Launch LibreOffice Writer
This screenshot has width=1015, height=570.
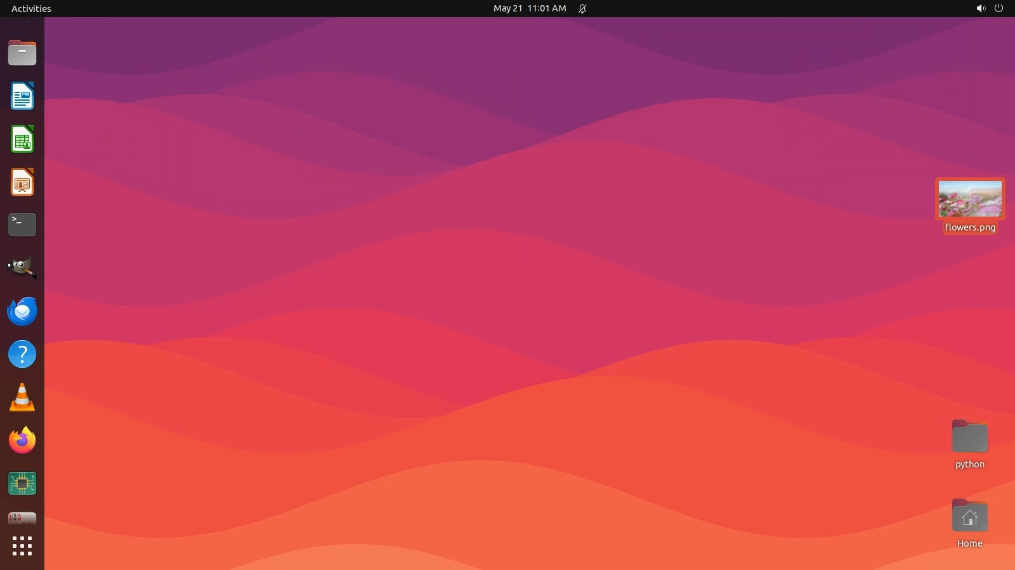tap(22, 96)
